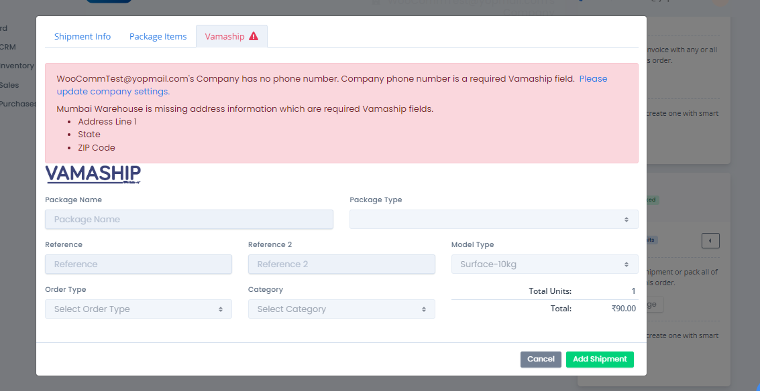Click the 'State' item in the error list
Viewport: 760px width, 391px height.
pos(89,134)
